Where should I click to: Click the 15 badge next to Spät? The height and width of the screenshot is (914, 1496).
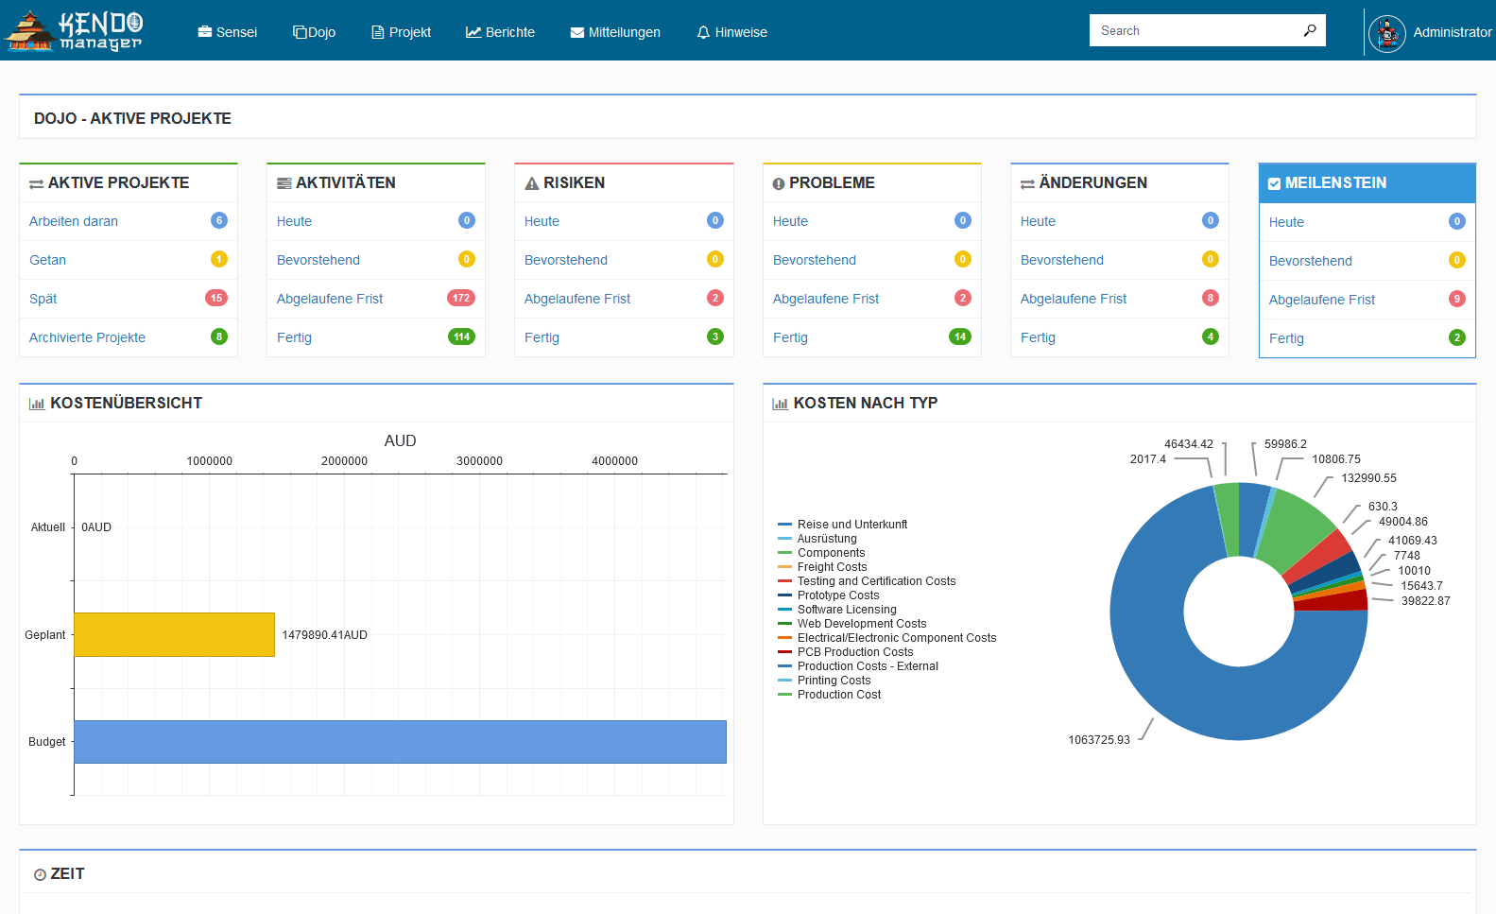coord(216,298)
